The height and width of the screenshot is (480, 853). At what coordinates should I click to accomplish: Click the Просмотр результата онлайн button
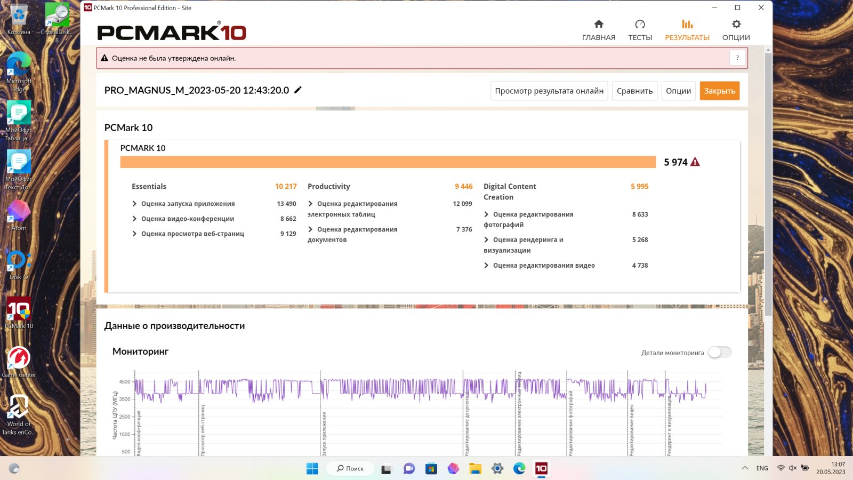[x=549, y=91]
